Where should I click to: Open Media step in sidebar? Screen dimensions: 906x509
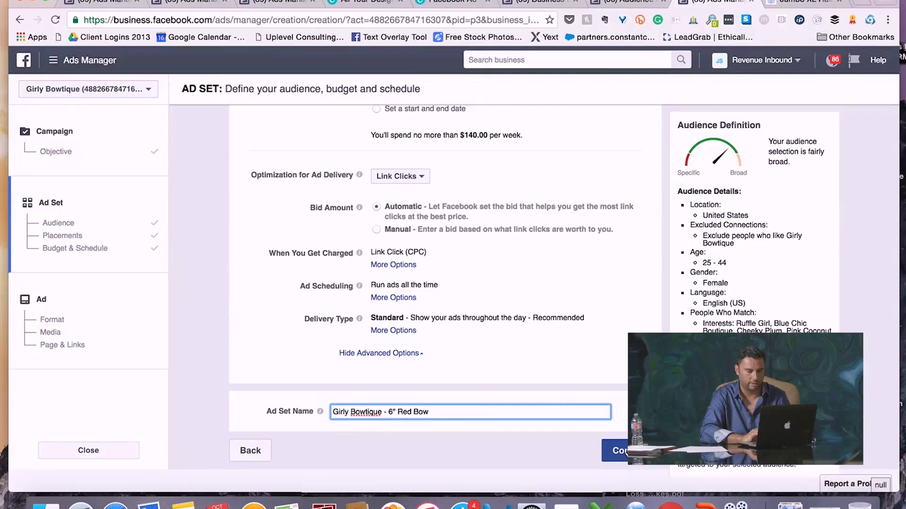[50, 332]
